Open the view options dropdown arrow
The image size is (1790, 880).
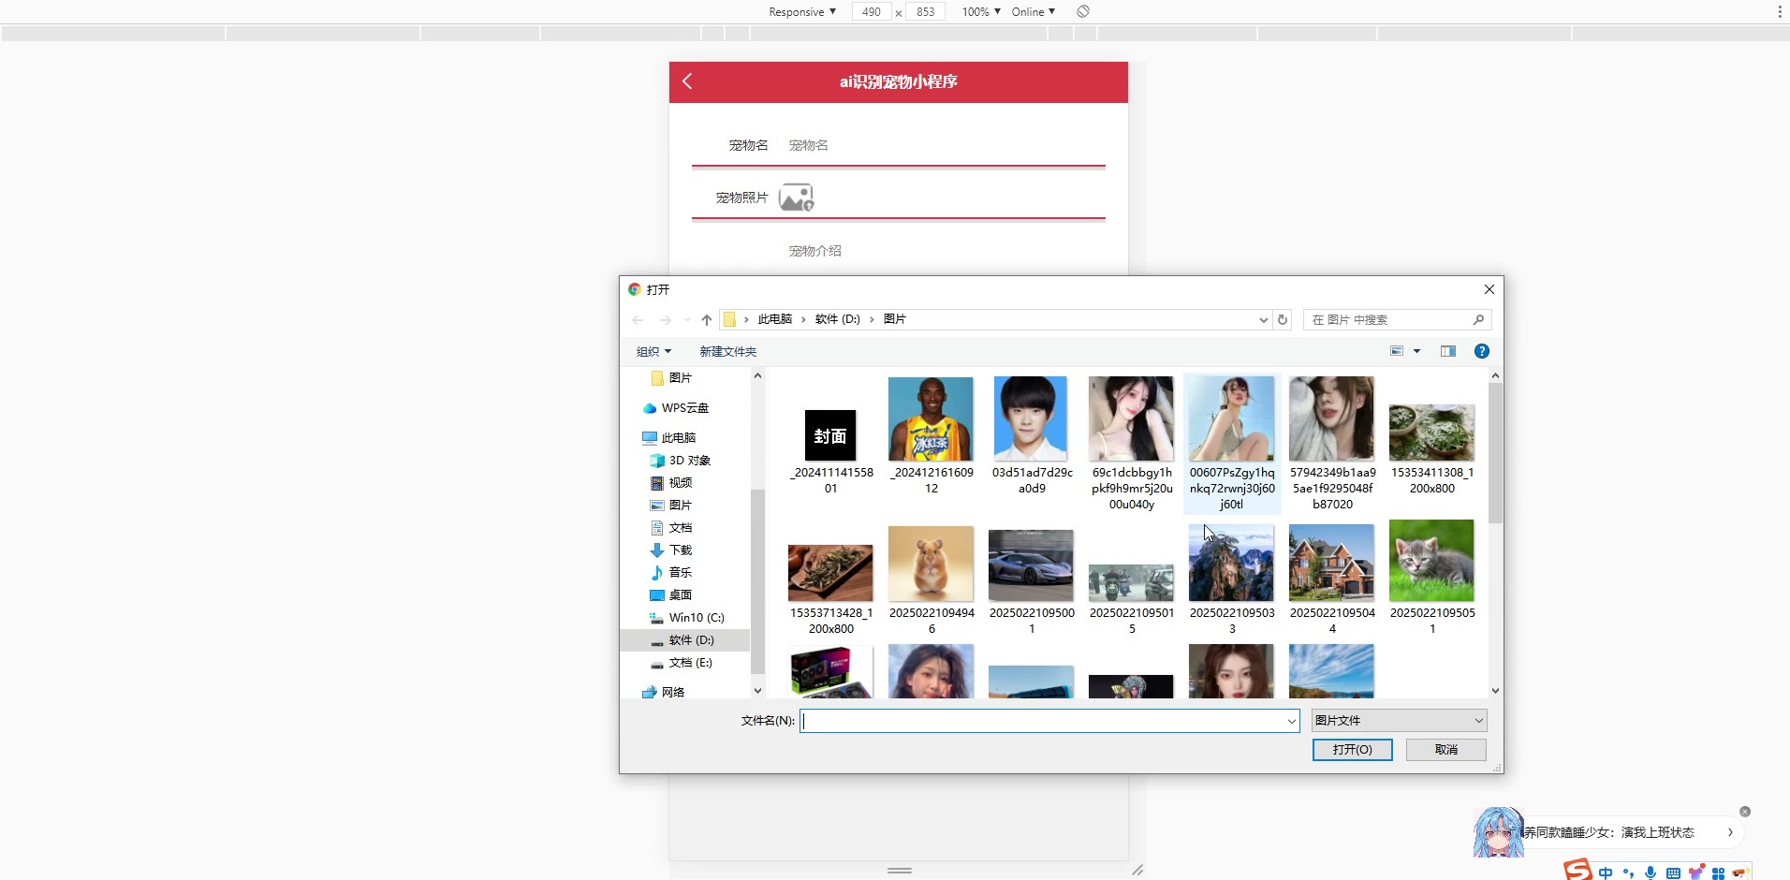click(1416, 351)
